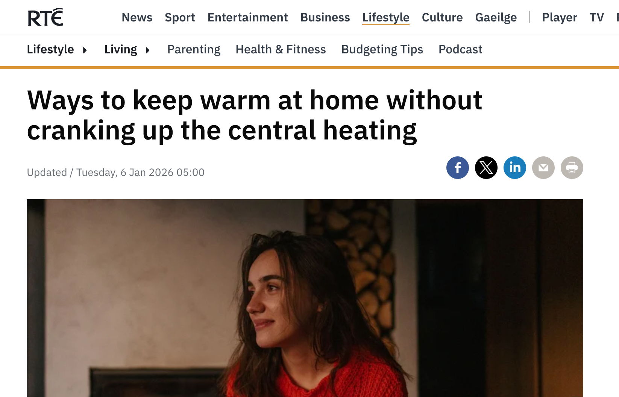
Task: Share article on LinkedIn
Action: 514,168
